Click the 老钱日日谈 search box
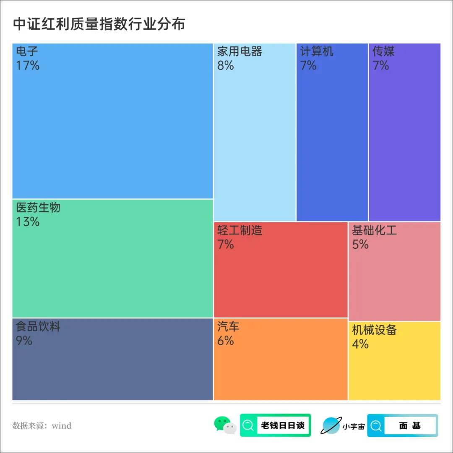The height and width of the screenshot is (453, 453). pyautogui.click(x=283, y=425)
